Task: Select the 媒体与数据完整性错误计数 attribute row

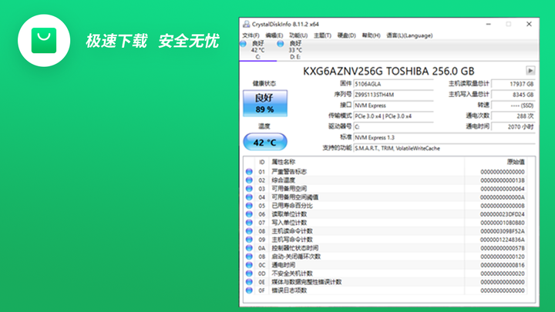Action: click(x=385, y=282)
